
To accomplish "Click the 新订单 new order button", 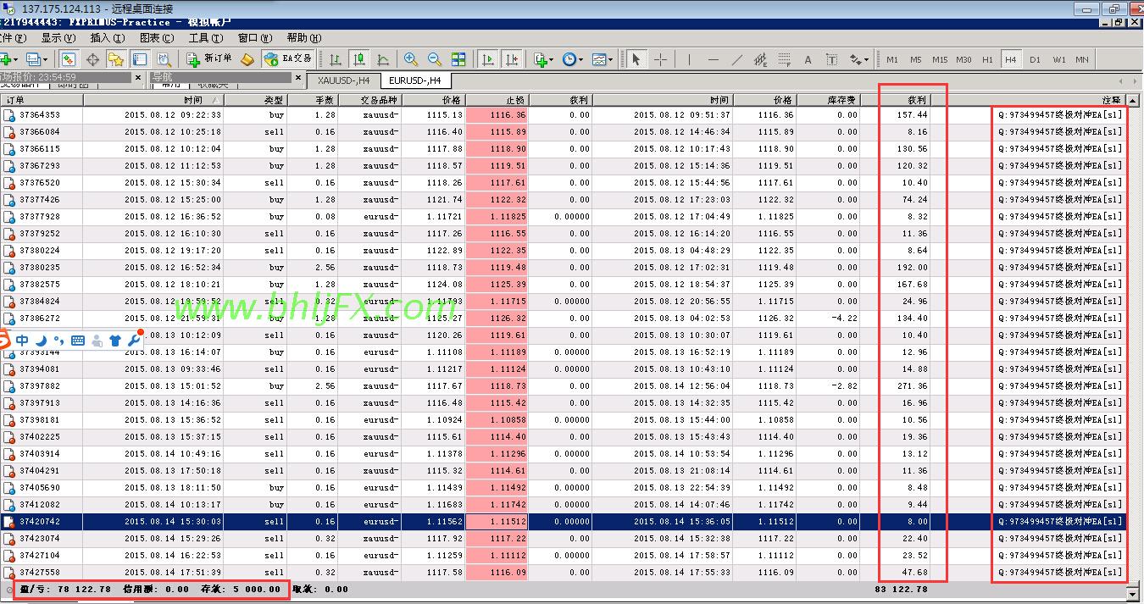I will [x=208, y=59].
